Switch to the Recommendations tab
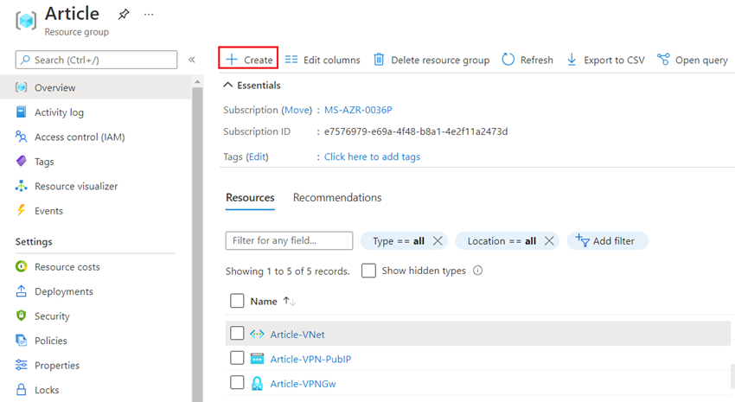Image resolution: width=735 pixels, height=402 pixels. click(337, 198)
